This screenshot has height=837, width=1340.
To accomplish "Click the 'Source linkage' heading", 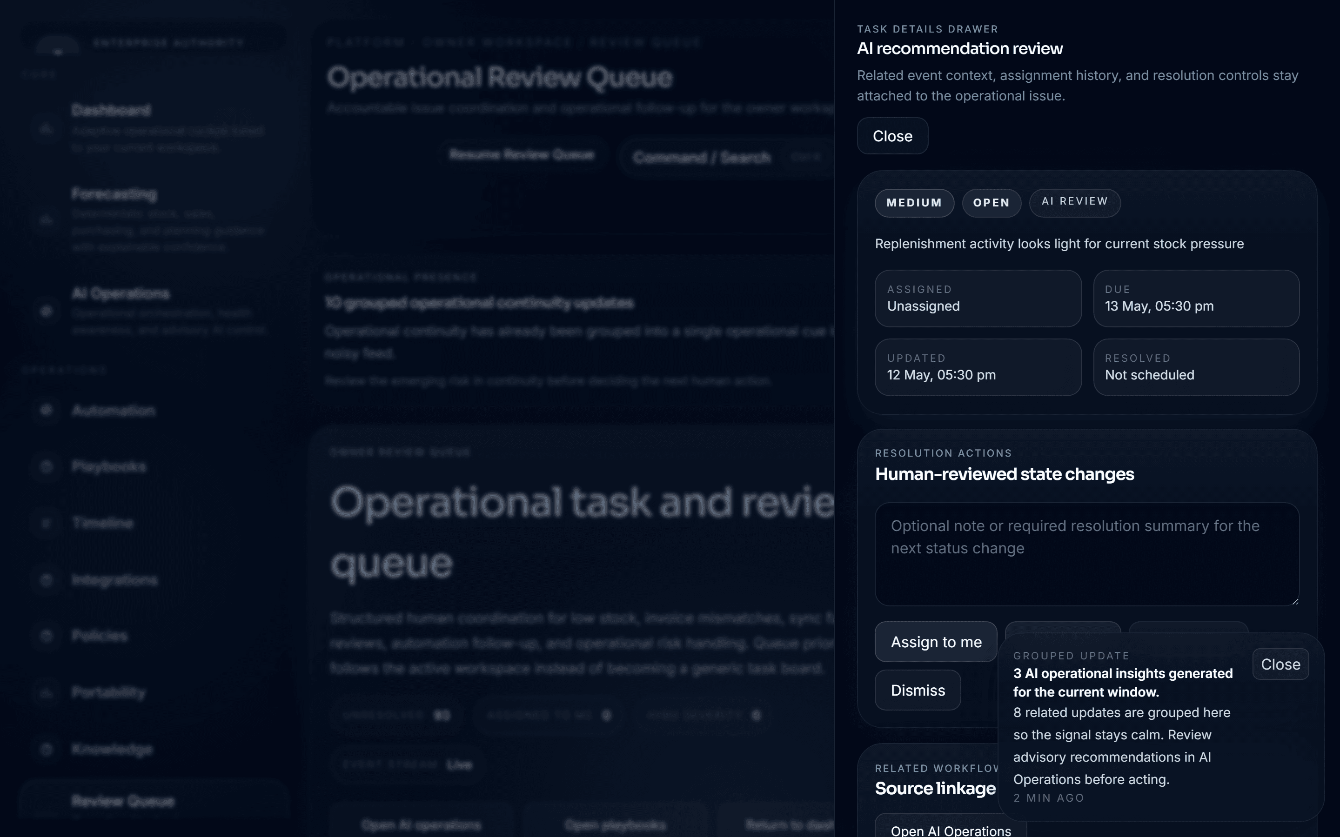I will [x=935, y=788].
